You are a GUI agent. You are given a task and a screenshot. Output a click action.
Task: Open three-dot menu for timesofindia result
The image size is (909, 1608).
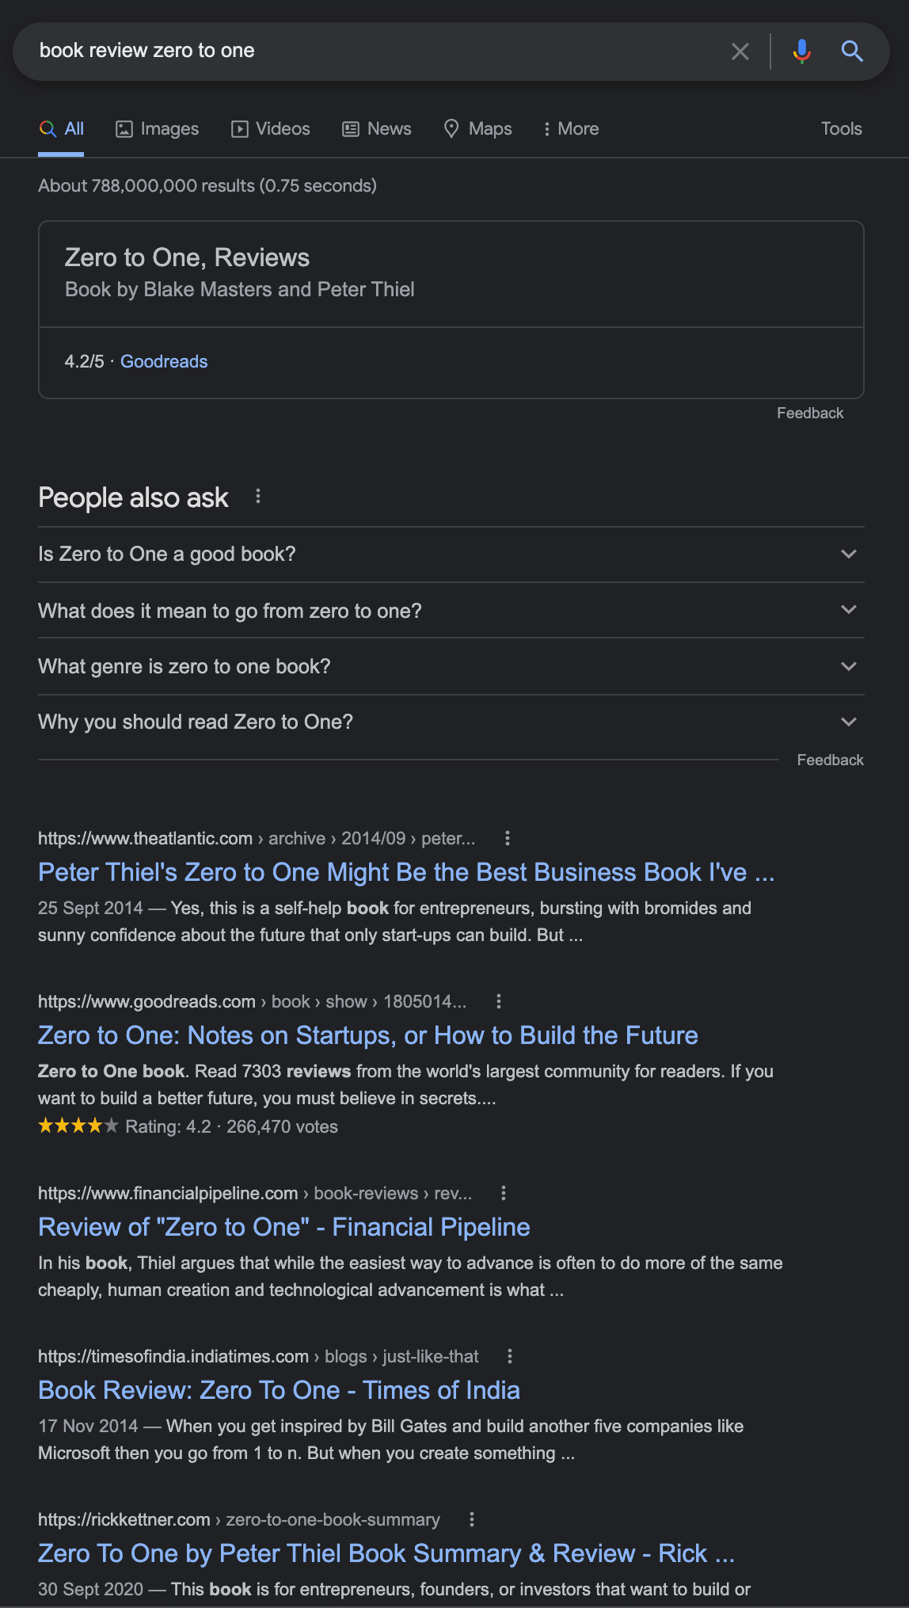[x=510, y=1356]
